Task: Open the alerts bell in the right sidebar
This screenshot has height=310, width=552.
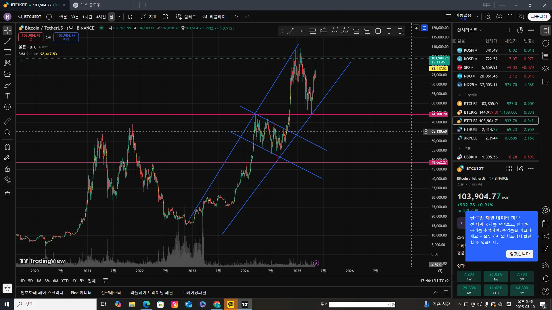Action: (545, 278)
